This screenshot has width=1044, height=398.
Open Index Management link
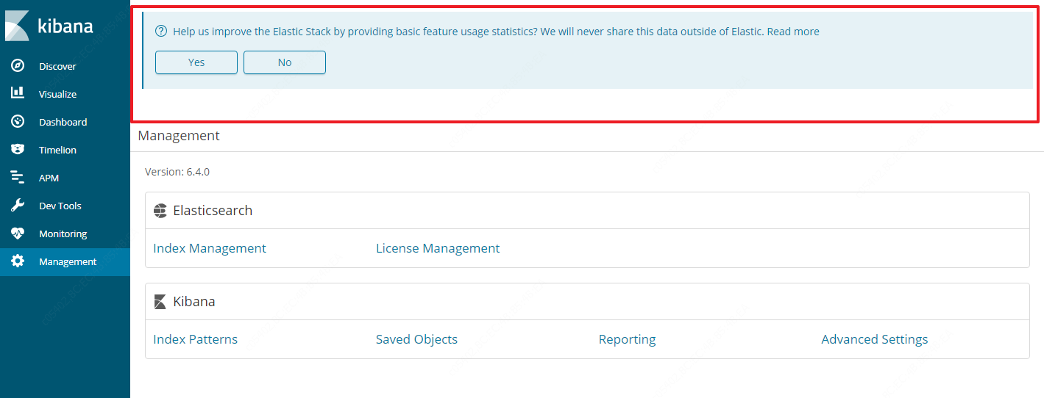coord(210,248)
